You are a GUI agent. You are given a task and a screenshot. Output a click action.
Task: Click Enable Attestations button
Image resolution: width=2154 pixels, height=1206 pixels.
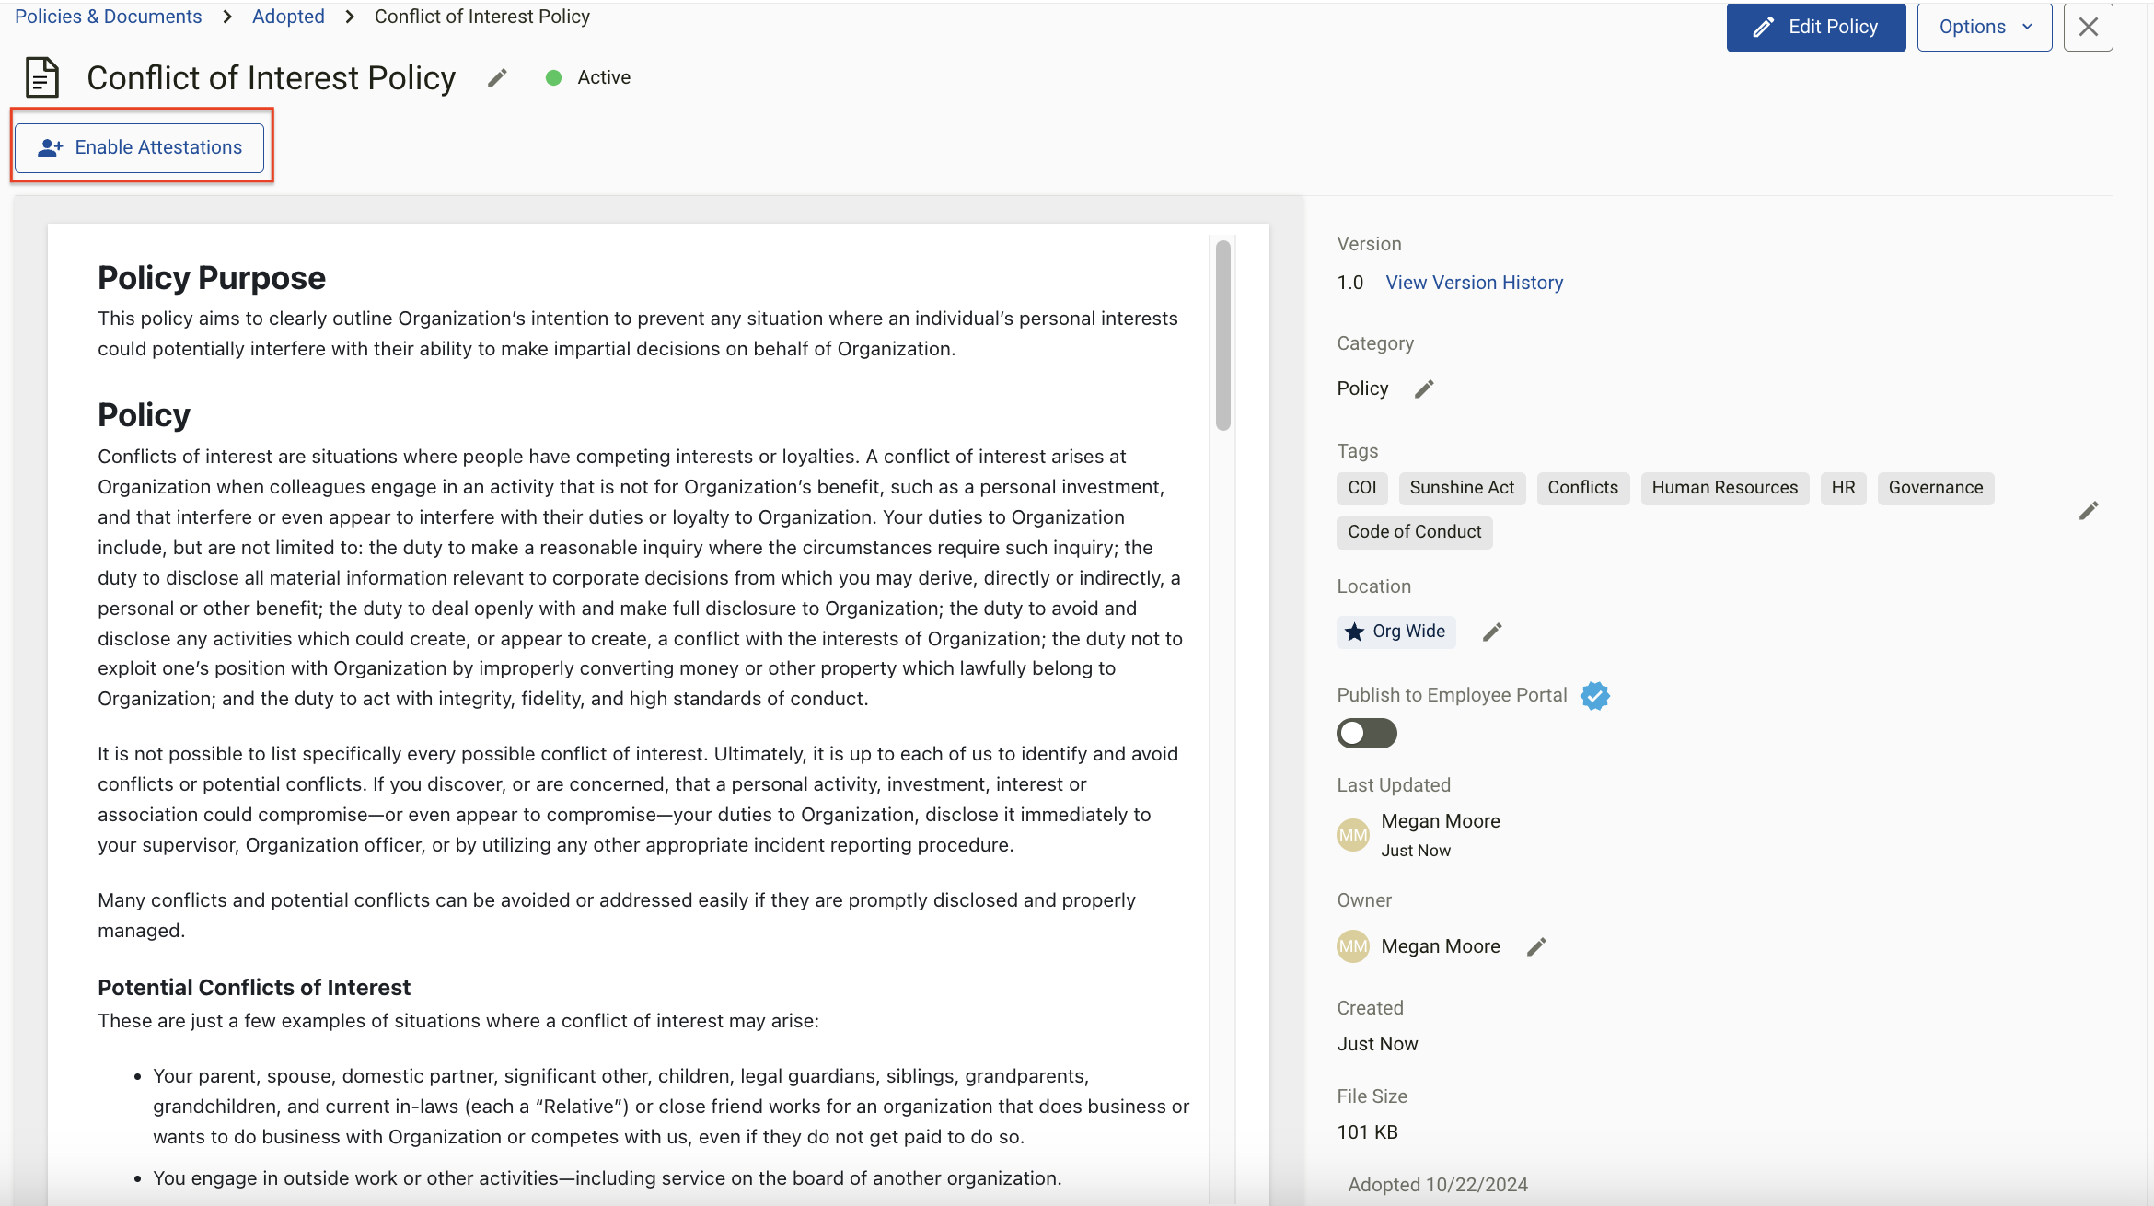pos(140,147)
